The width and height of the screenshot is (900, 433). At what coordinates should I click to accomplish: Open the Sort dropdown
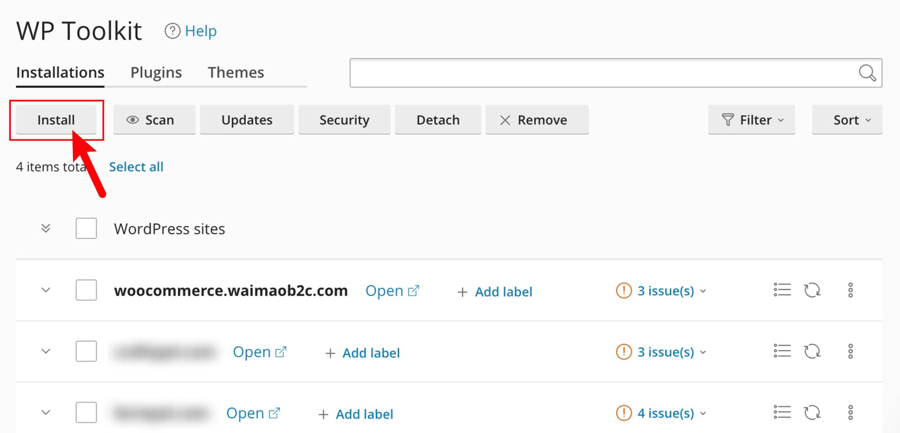pos(847,120)
